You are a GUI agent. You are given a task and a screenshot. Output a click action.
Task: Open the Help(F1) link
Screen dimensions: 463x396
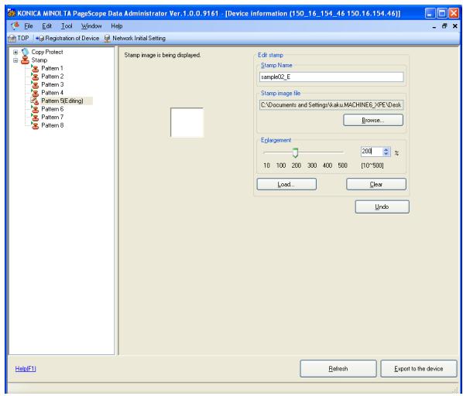pyautogui.click(x=26, y=369)
